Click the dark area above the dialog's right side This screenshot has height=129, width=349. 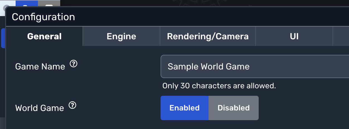(251, 3)
